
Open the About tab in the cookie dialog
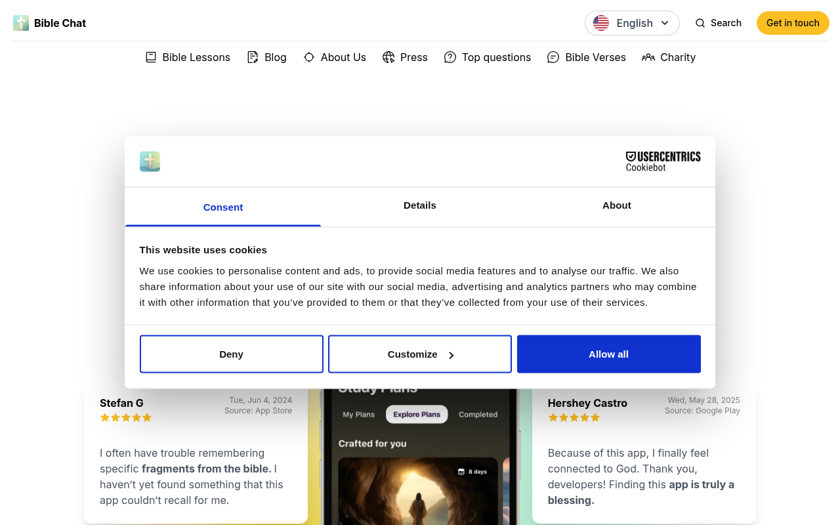[x=616, y=205]
